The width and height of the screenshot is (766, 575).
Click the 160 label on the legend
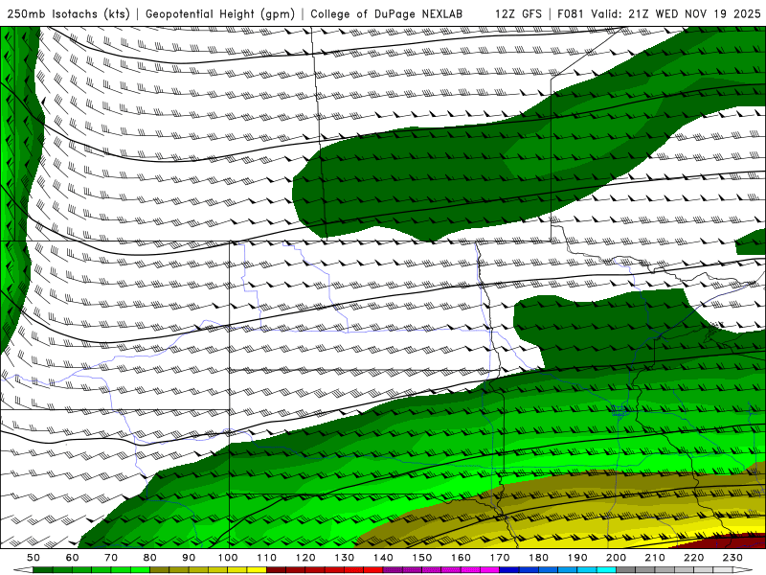[461, 558]
